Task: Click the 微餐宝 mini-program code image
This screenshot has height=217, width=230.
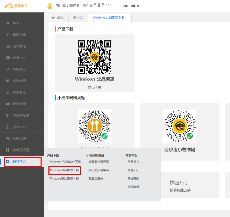Action: point(95,126)
